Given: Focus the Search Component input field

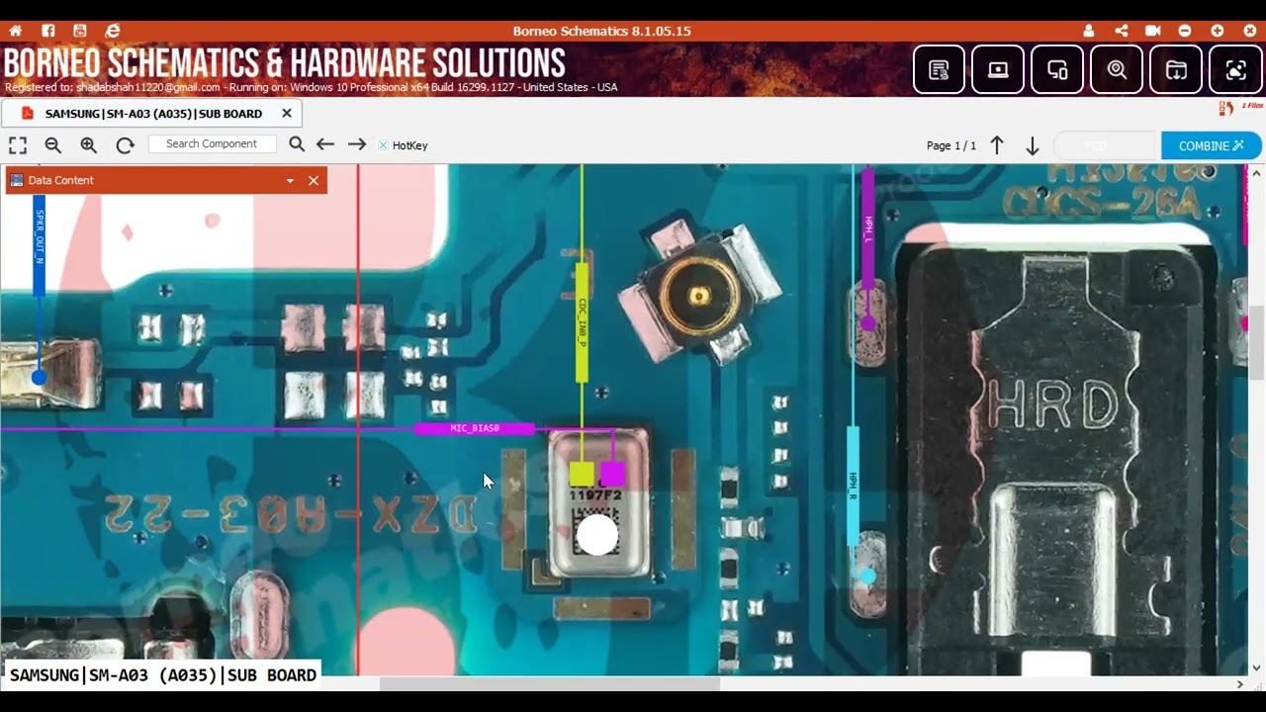Looking at the screenshot, I should (212, 144).
